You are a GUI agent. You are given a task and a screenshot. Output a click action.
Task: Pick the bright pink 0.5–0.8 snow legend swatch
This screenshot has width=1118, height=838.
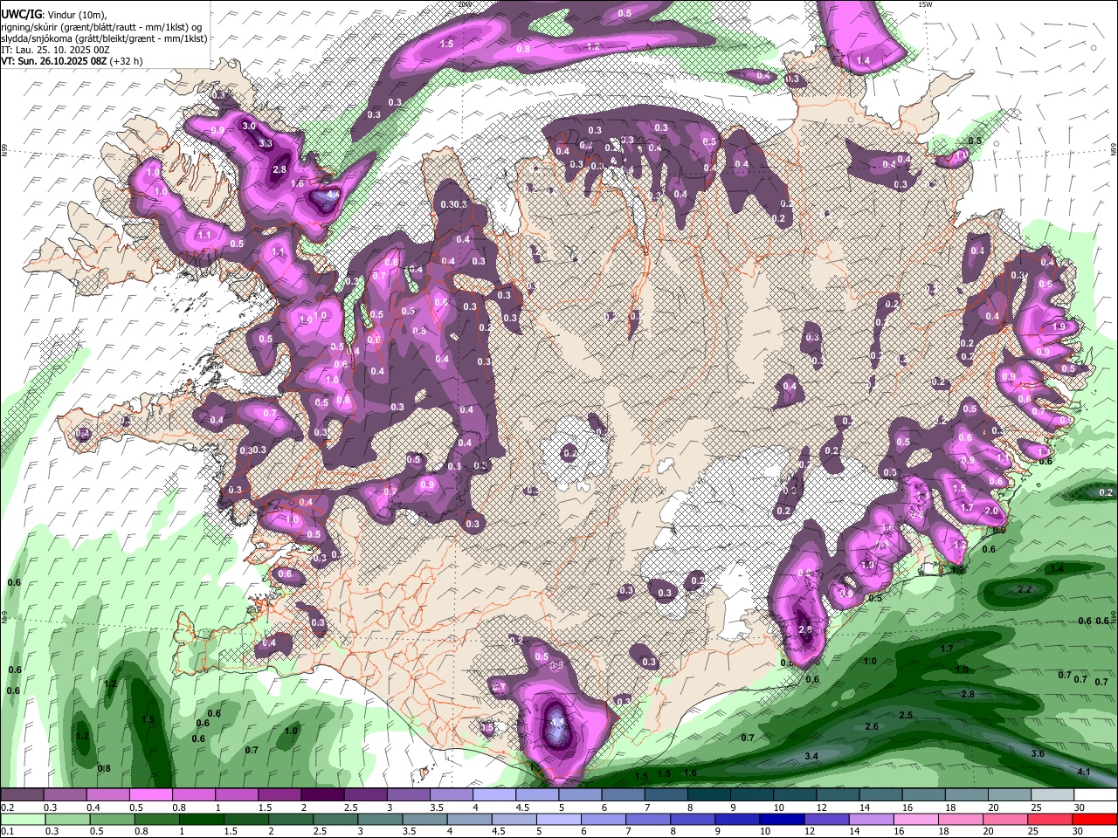click(151, 795)
